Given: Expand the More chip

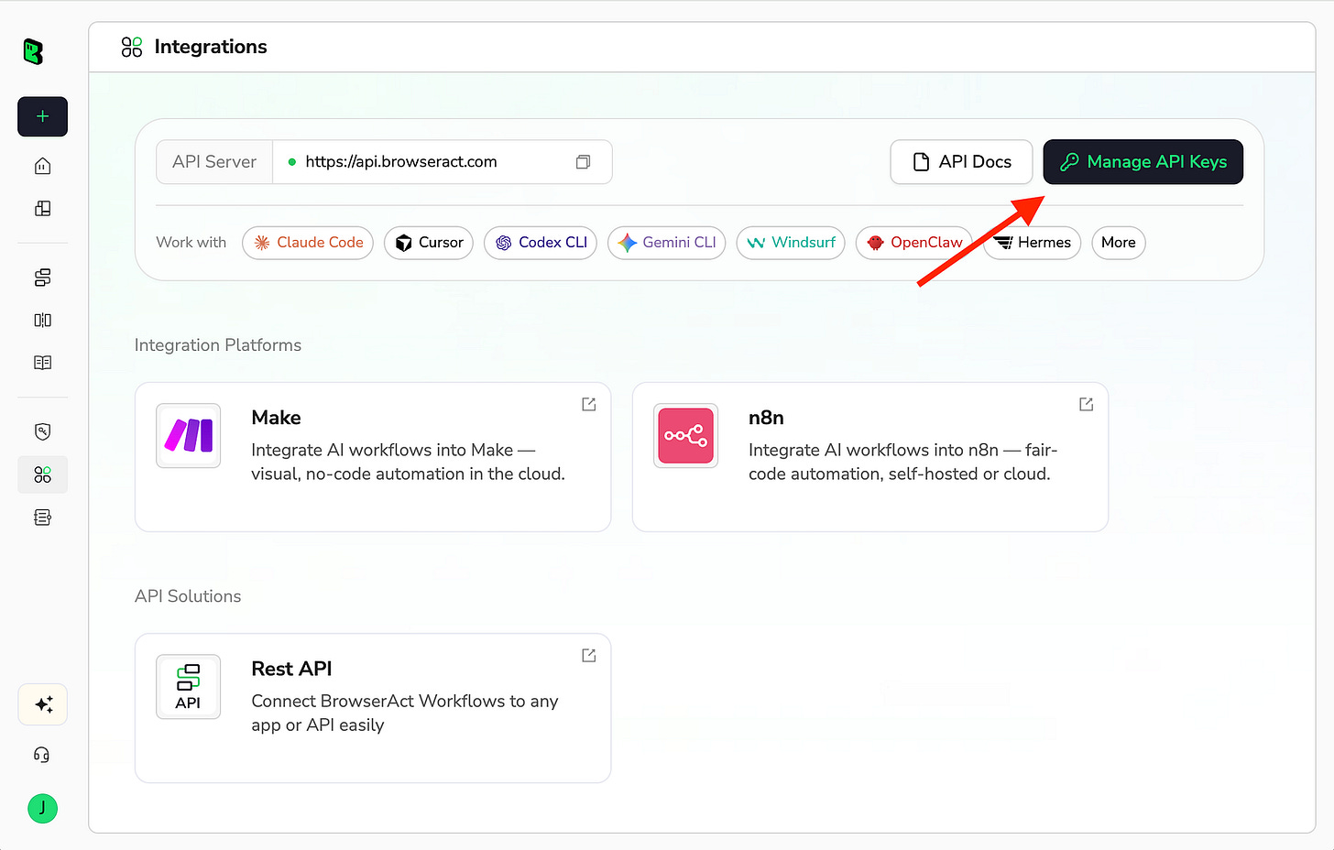Looking at the screenshot, I should tap(1119, 243).
